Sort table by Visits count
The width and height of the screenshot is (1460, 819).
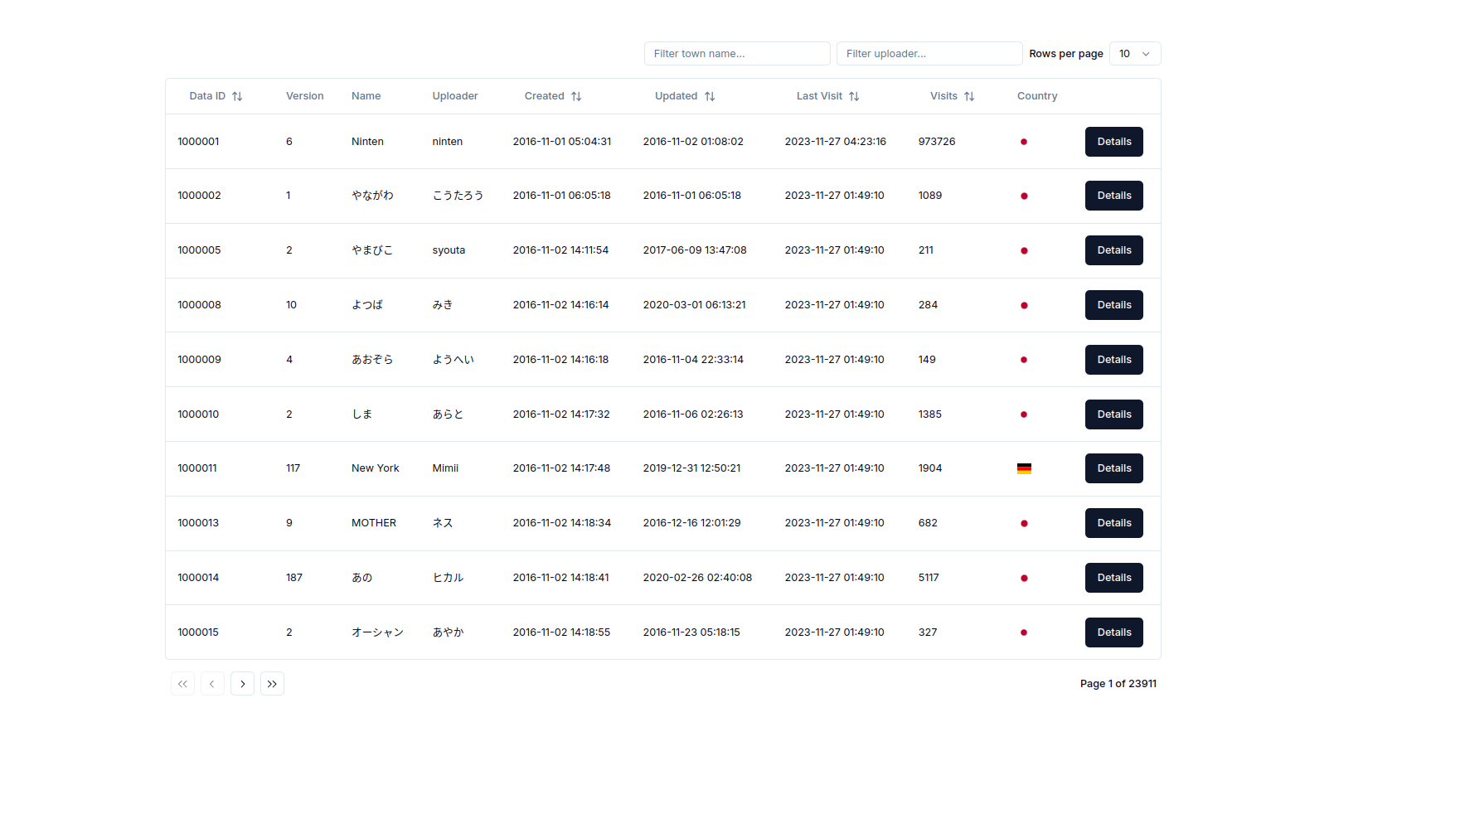[x=952, y=96]
